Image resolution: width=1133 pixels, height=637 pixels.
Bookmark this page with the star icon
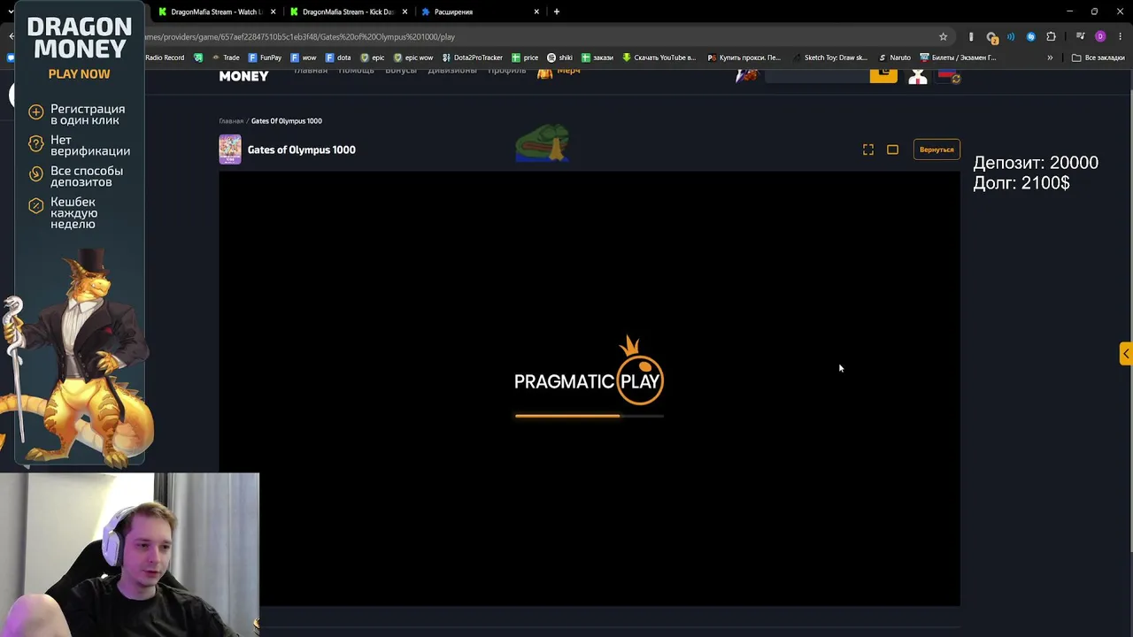pyautogui.click(x=944, y=36)
